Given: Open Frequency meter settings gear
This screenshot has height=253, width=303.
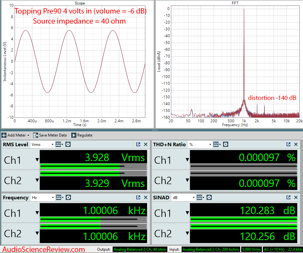Looking at the screenshot, I should click(x=68, y=197).
